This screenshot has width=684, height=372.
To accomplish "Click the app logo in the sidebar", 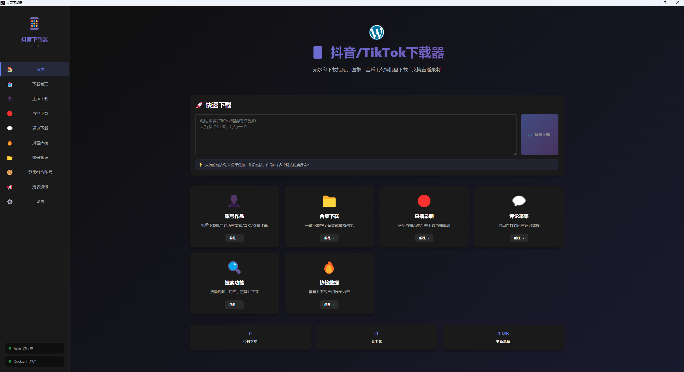I will coord(34,24).
